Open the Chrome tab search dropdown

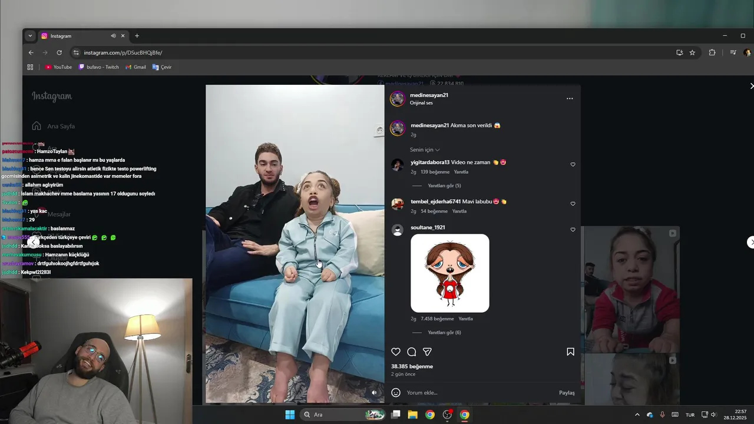[30, 36]
